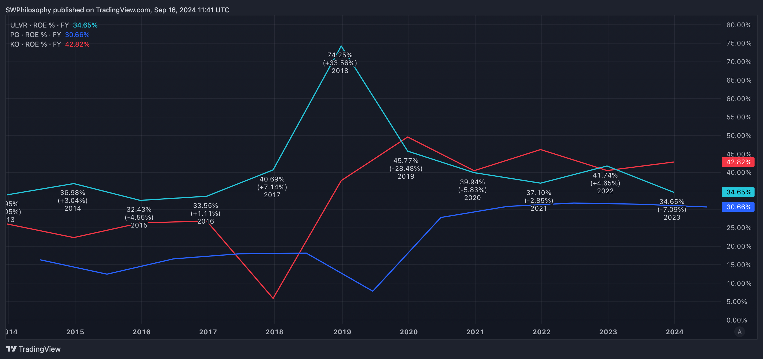Click the TradingView logo icon
The height and width of the screenshot is (359, 763).
[x=11, y=349]
